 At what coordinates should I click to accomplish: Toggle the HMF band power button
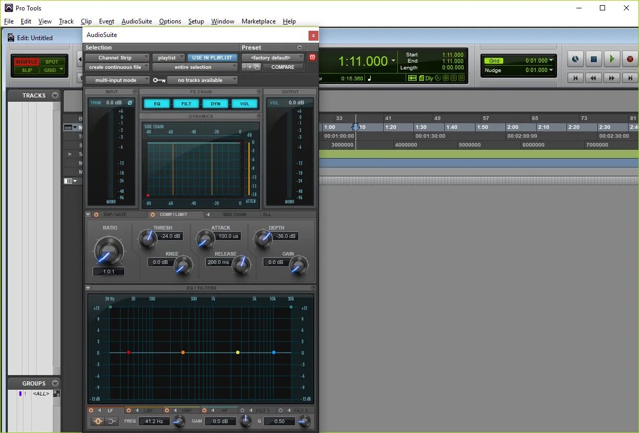click(x=167, y=411)
